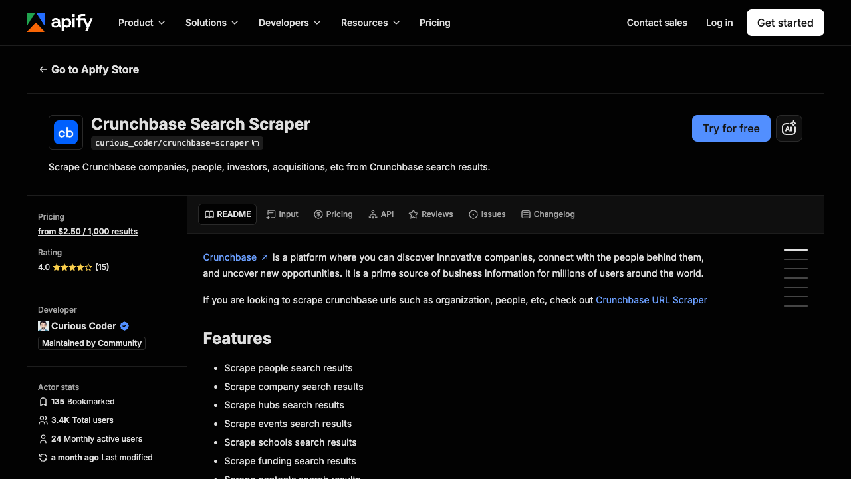This screenshot has width=851, height=479.
Task: Expand the Developers menu
Action: [289, 23]
